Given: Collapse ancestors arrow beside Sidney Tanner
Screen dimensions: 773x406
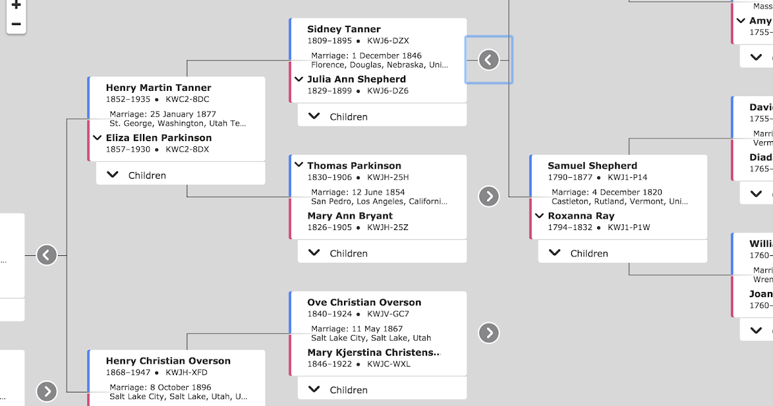Looking at the screenshot, I should point(488,60).
